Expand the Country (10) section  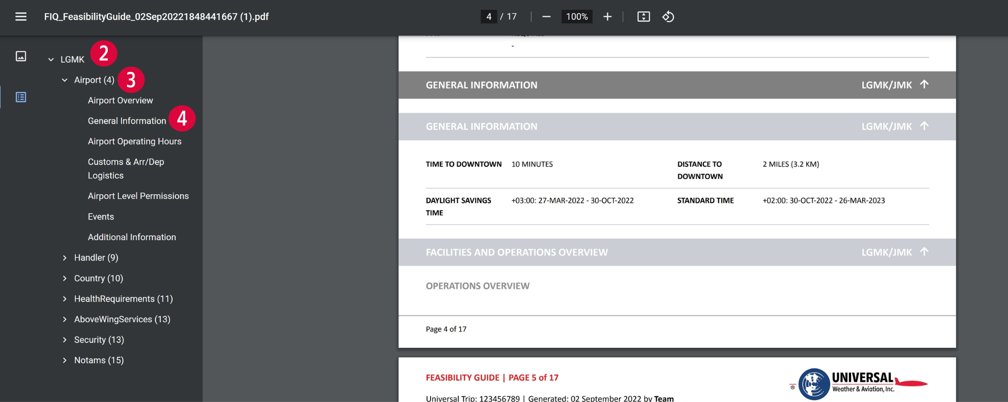pyautogui.click(x=64, y=278)
